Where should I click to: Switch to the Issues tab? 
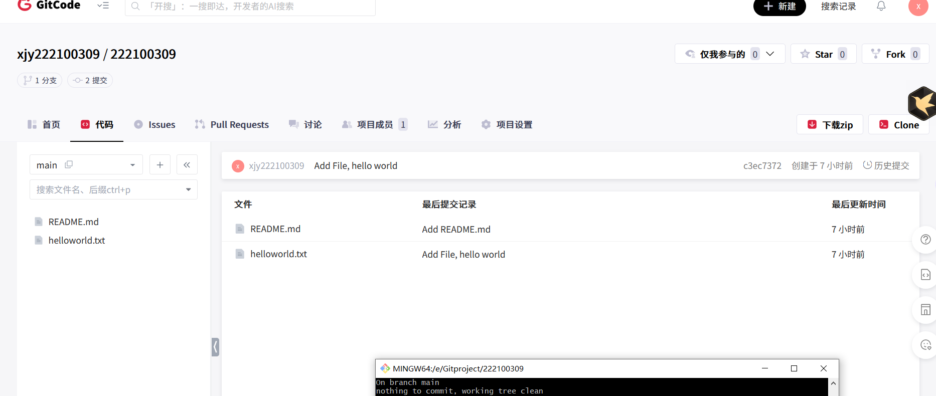154,124
